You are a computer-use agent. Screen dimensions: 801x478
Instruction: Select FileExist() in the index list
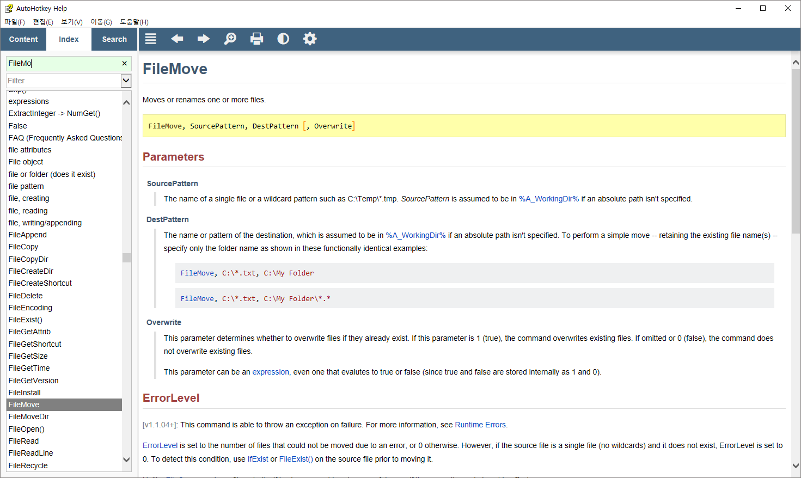(64, 320)
